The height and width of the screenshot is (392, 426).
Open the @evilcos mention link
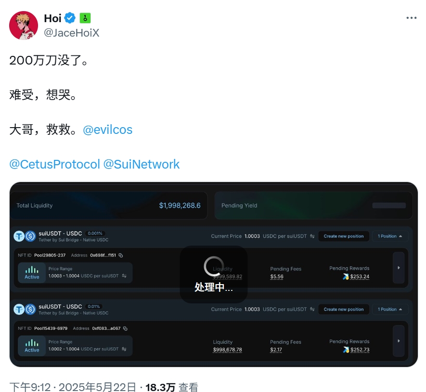tap(108, 130)
